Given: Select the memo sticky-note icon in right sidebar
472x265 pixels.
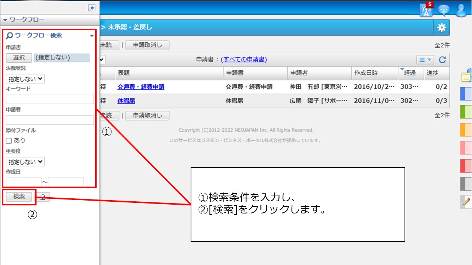Looking at the screenshot, I should pyautogui.click(x=466, y=77).
